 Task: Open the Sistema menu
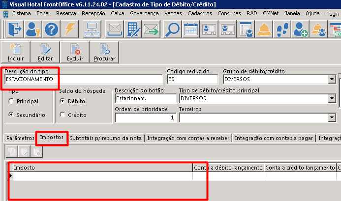click(22, 13)
